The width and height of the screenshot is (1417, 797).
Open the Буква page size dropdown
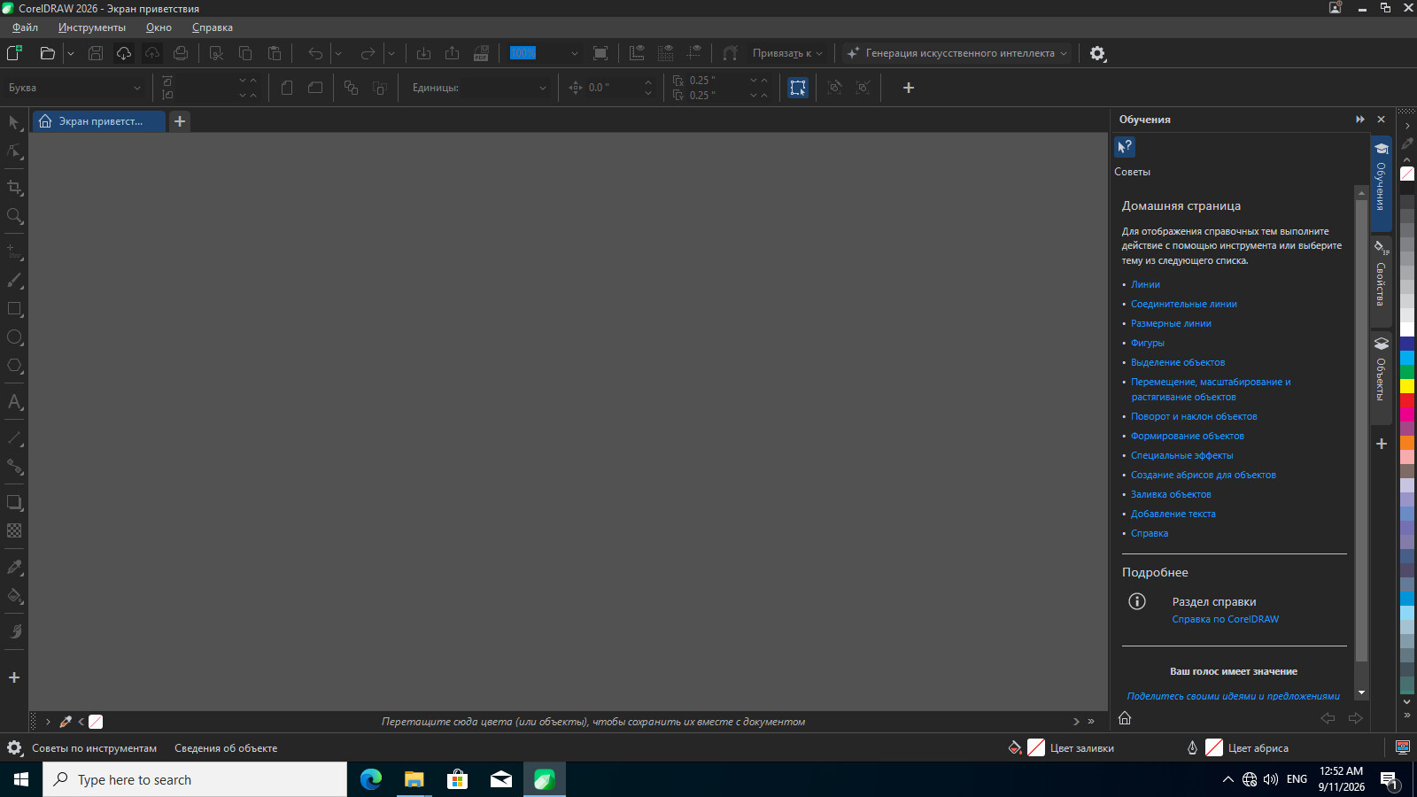point(74,88)
